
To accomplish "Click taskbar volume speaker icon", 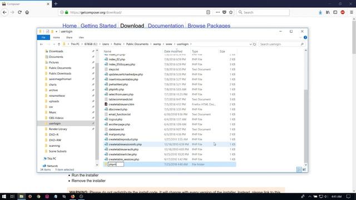I will tap(326, 196).
